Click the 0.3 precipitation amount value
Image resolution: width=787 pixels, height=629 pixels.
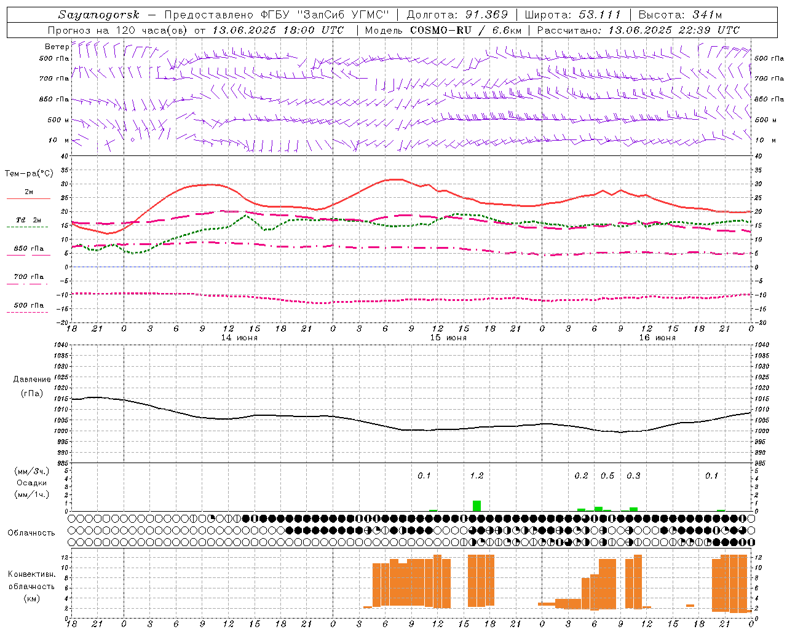633,476
